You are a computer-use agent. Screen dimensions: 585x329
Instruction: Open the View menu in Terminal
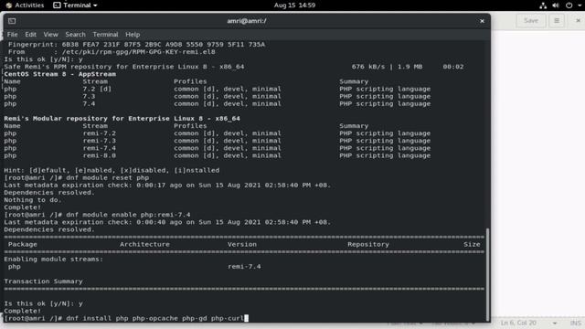point(51,35)
